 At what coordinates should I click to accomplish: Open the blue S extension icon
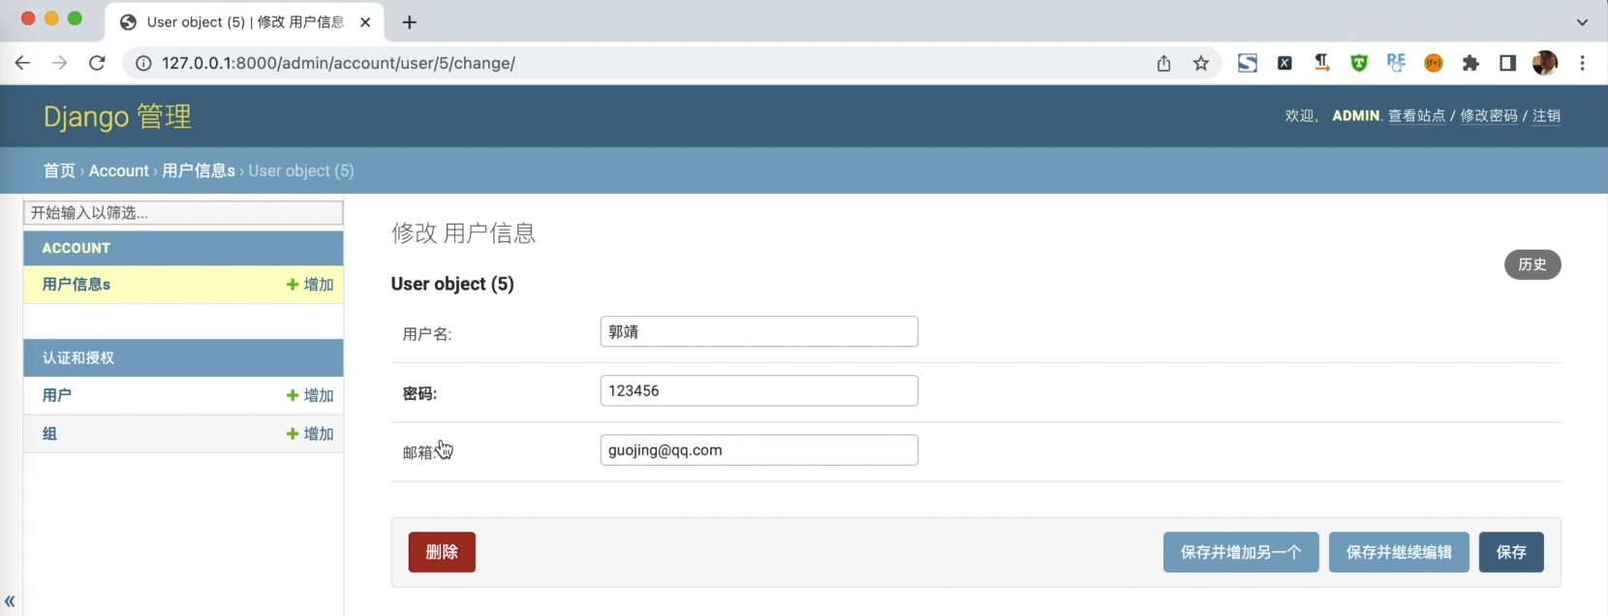pos(1248,63)
